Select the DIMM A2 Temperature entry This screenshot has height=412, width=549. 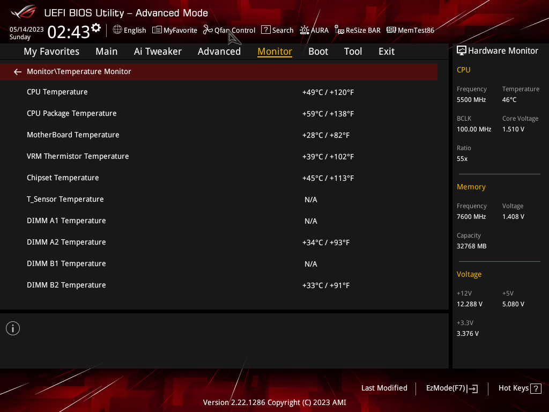(x=219, y=242)
